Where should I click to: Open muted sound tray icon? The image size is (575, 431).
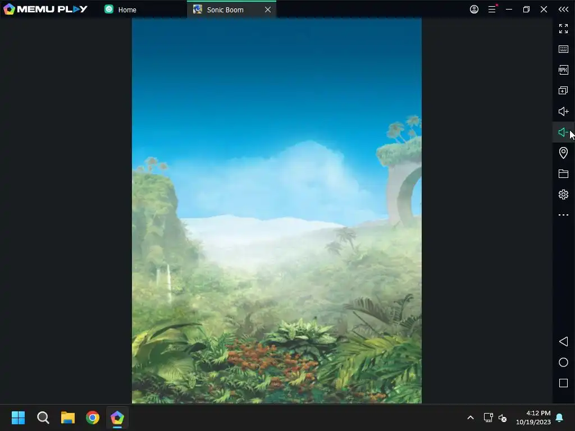[x=503, y=418]
